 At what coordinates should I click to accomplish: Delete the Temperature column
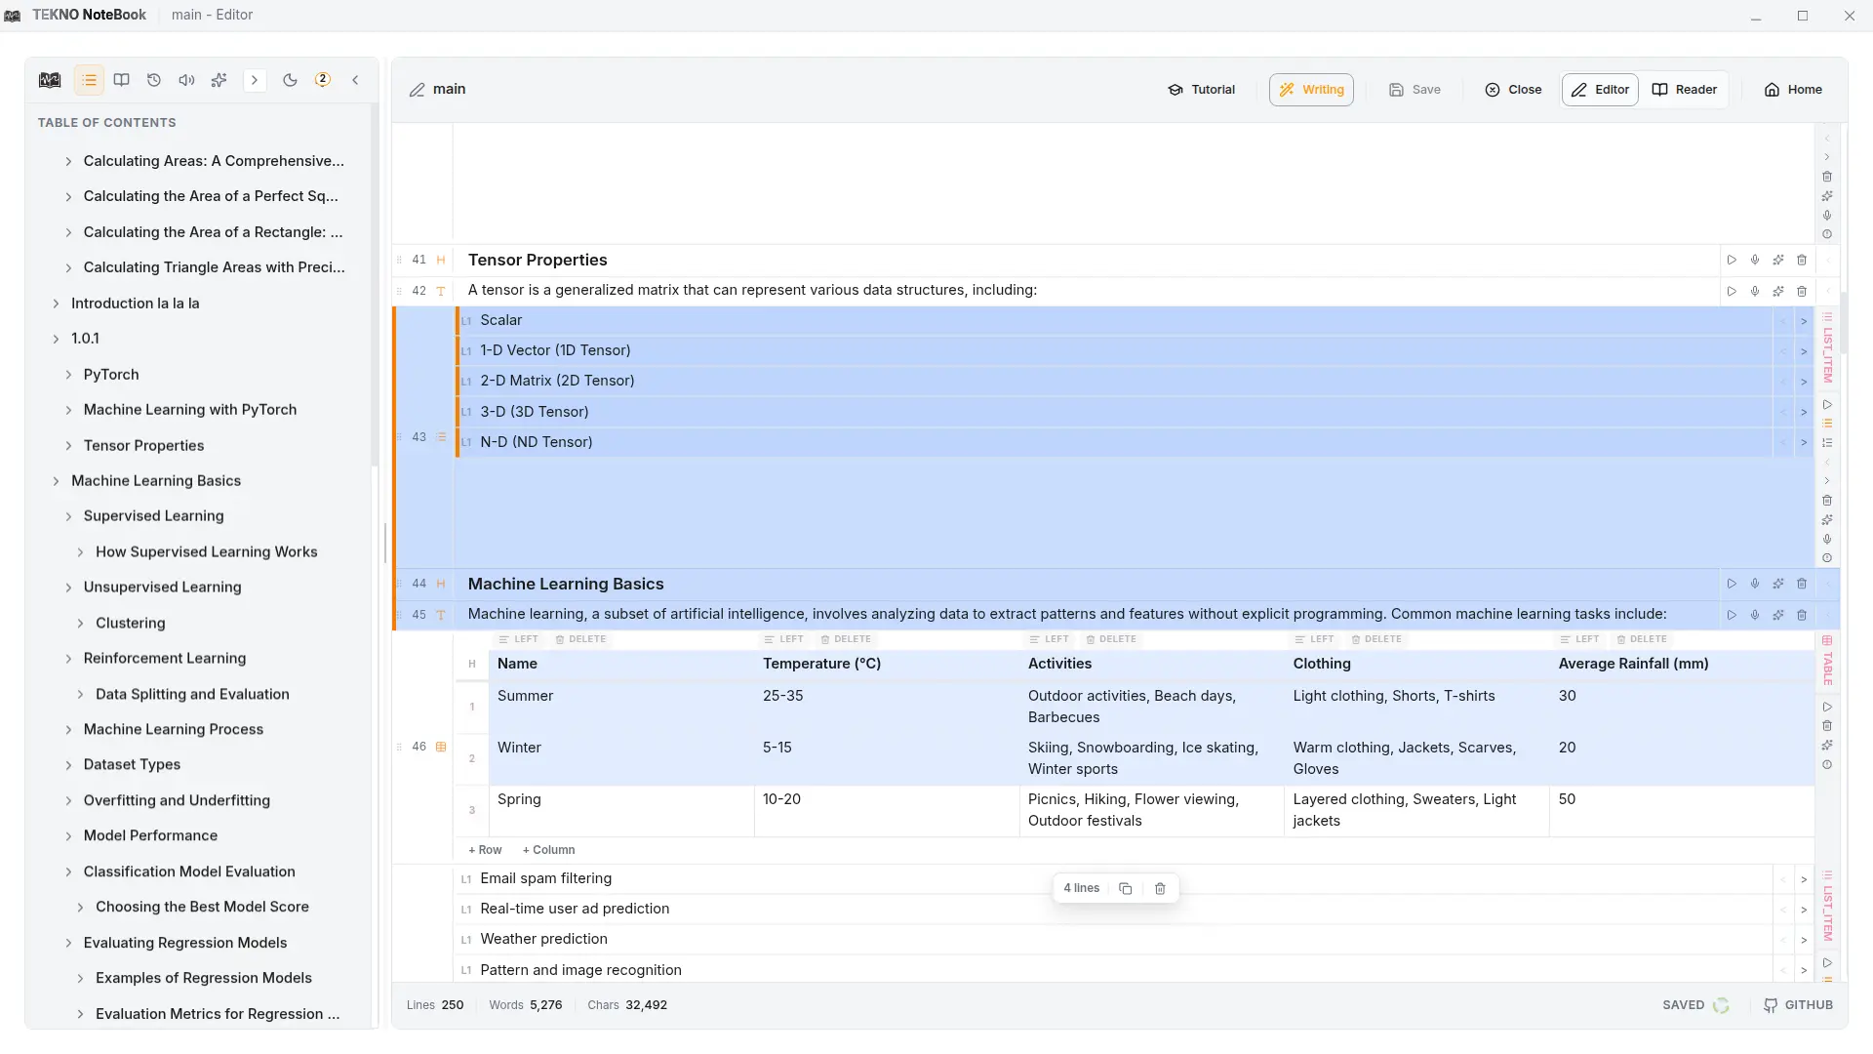(x=846, y=639)
